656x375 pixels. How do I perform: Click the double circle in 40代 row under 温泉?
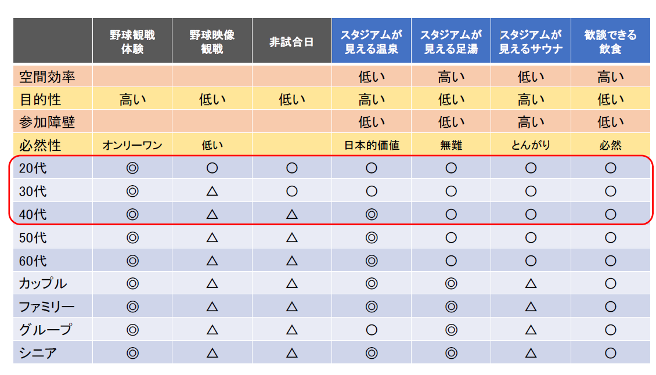click(372, 214)
